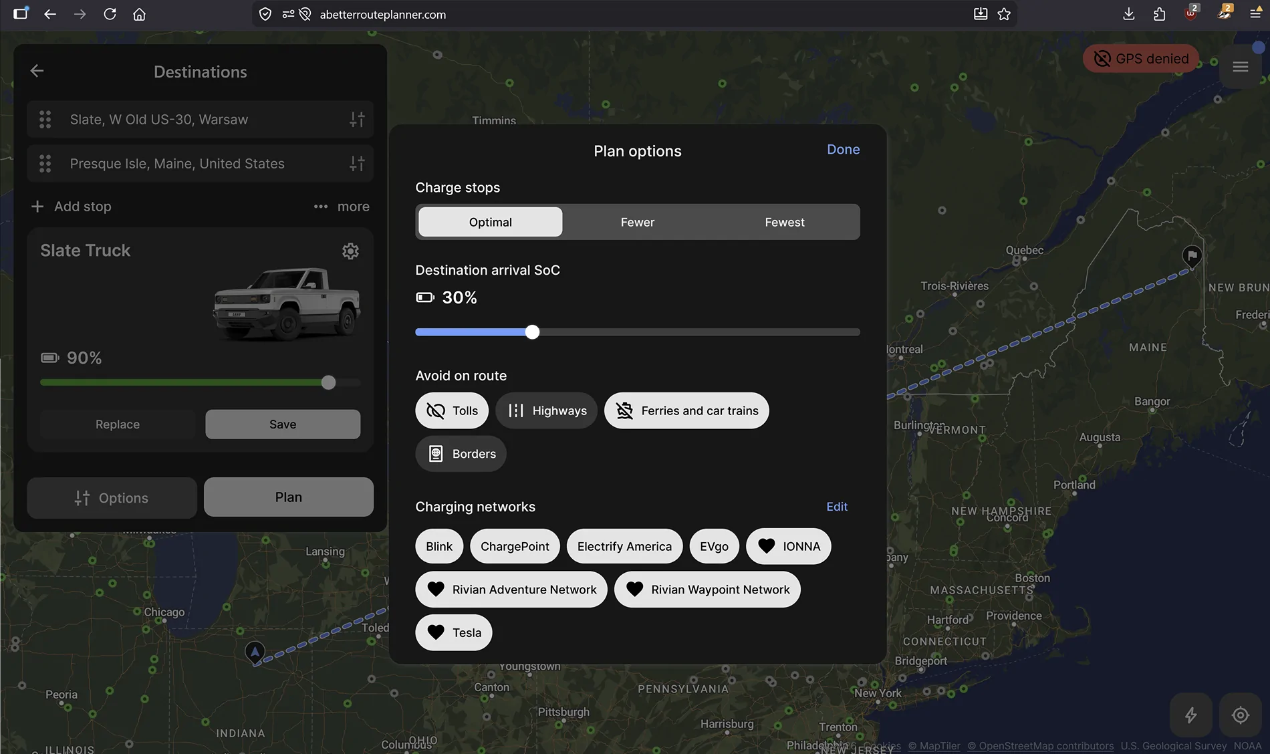Toggle avoid Ferries and car trains
Viewport: 1270px width, 754px height.
686,410
